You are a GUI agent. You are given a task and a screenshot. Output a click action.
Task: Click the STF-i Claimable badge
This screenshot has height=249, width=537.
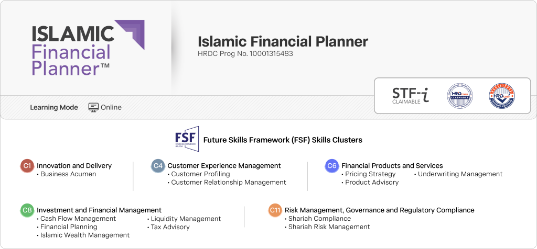(x=411, y=95)
